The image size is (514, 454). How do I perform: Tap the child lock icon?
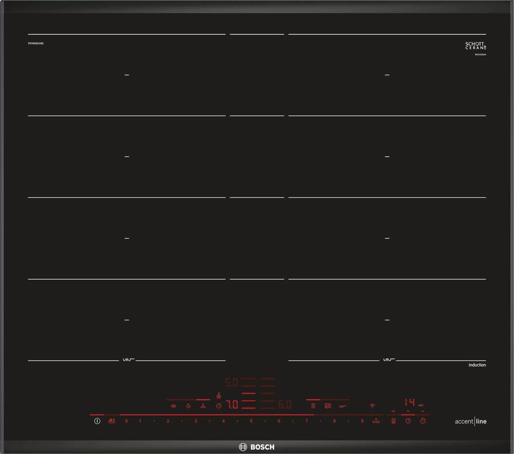pos(111,421)
